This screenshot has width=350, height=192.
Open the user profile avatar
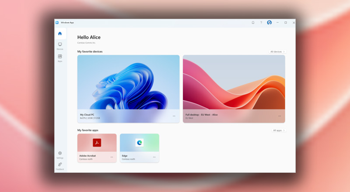coord(269,23)
